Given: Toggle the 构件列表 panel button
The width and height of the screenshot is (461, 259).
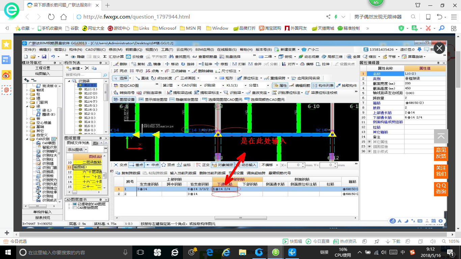Looking at the screenshot, I should coord(323,86).
